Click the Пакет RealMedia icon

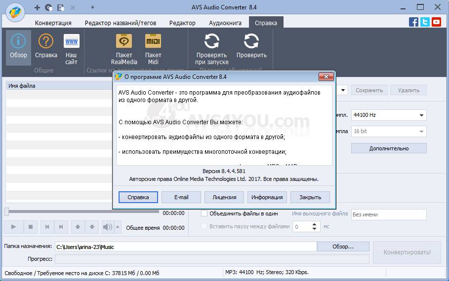pyautogui.click(x=124, y=42)
